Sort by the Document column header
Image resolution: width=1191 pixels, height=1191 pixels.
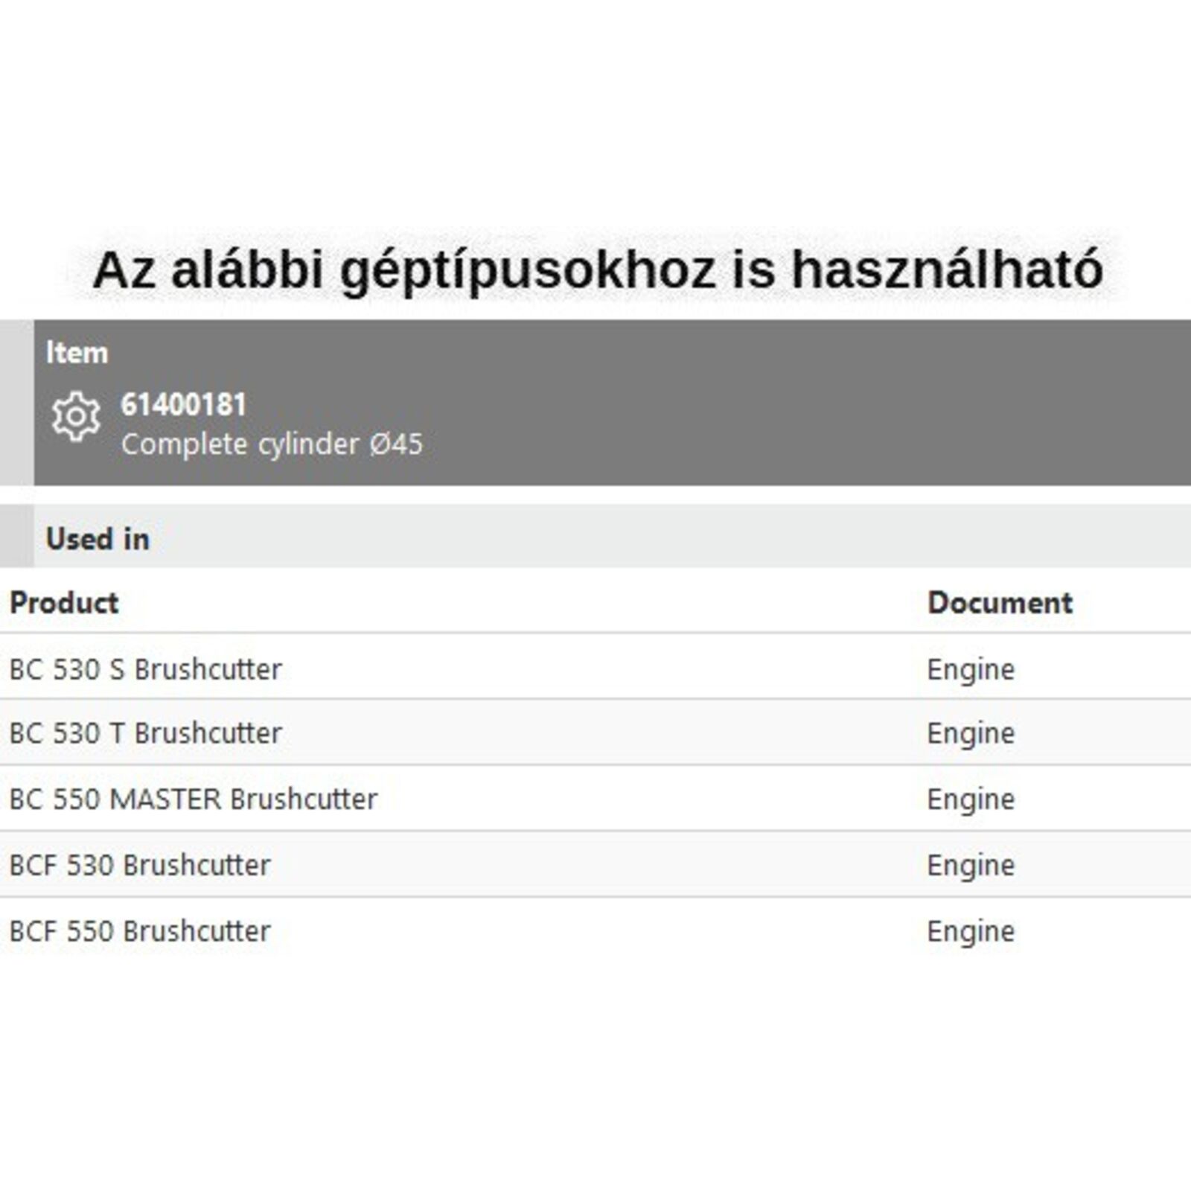[x=1000, y=602]
